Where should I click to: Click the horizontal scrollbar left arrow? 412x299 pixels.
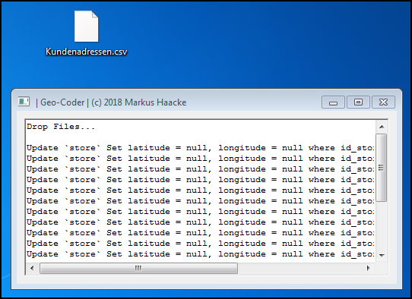pos(32,268)
